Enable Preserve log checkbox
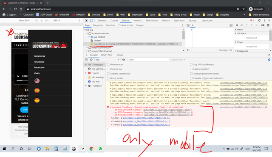Screen dimensions: 272x157 [x=108, y=69]
